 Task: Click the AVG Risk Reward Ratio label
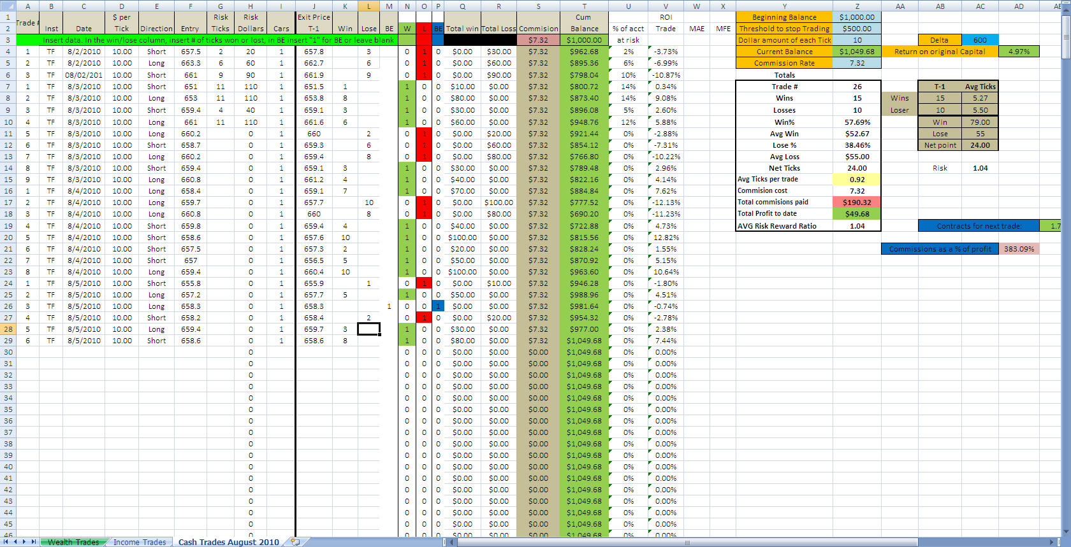(x=784, y=226)
